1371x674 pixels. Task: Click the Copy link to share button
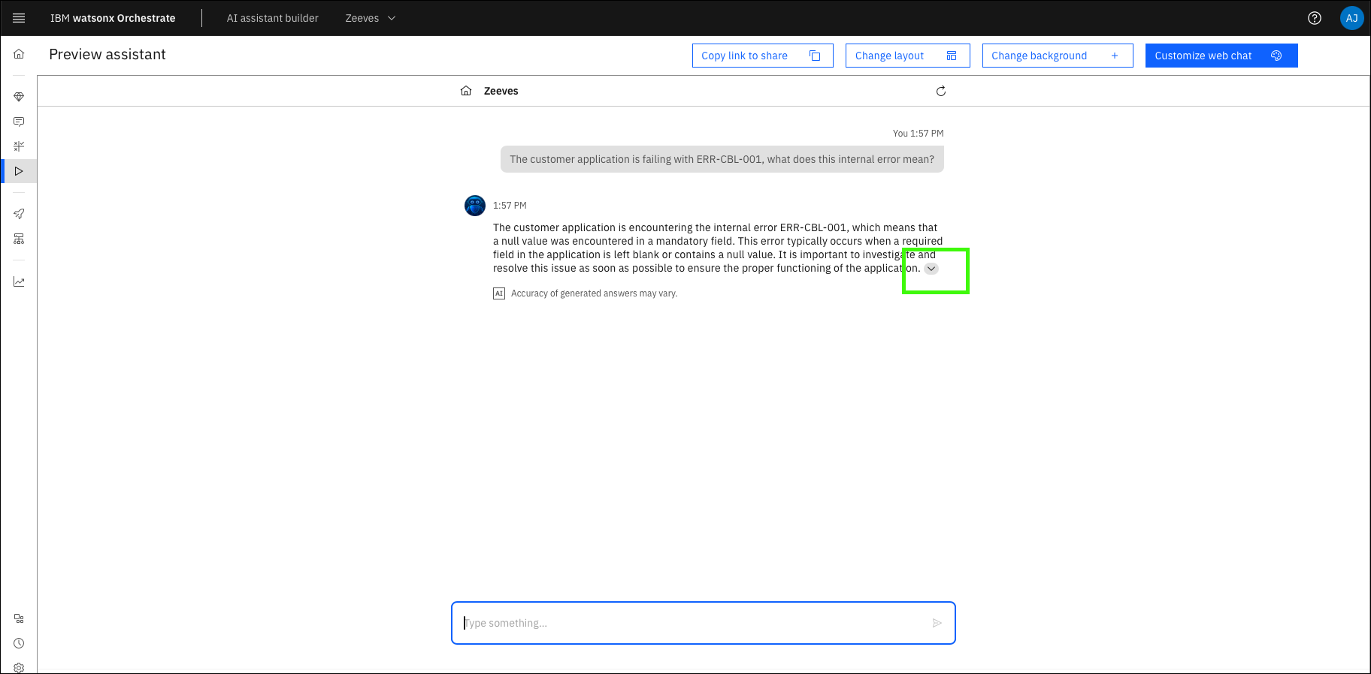click(762, 56)
